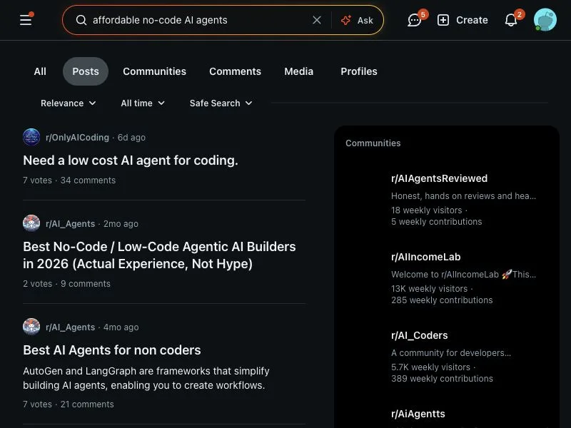Click r/AI_Agents link on the 4mo ago post

pos(70,327)
